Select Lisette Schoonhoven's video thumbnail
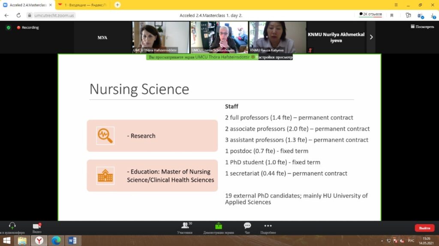 (x=219, y=37)
